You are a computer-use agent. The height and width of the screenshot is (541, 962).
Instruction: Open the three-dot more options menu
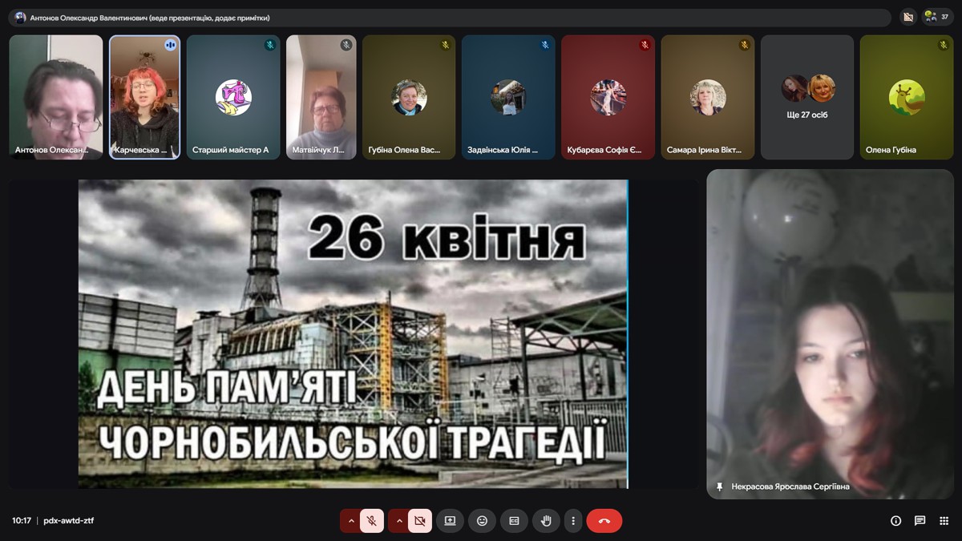tap(573, 521)
